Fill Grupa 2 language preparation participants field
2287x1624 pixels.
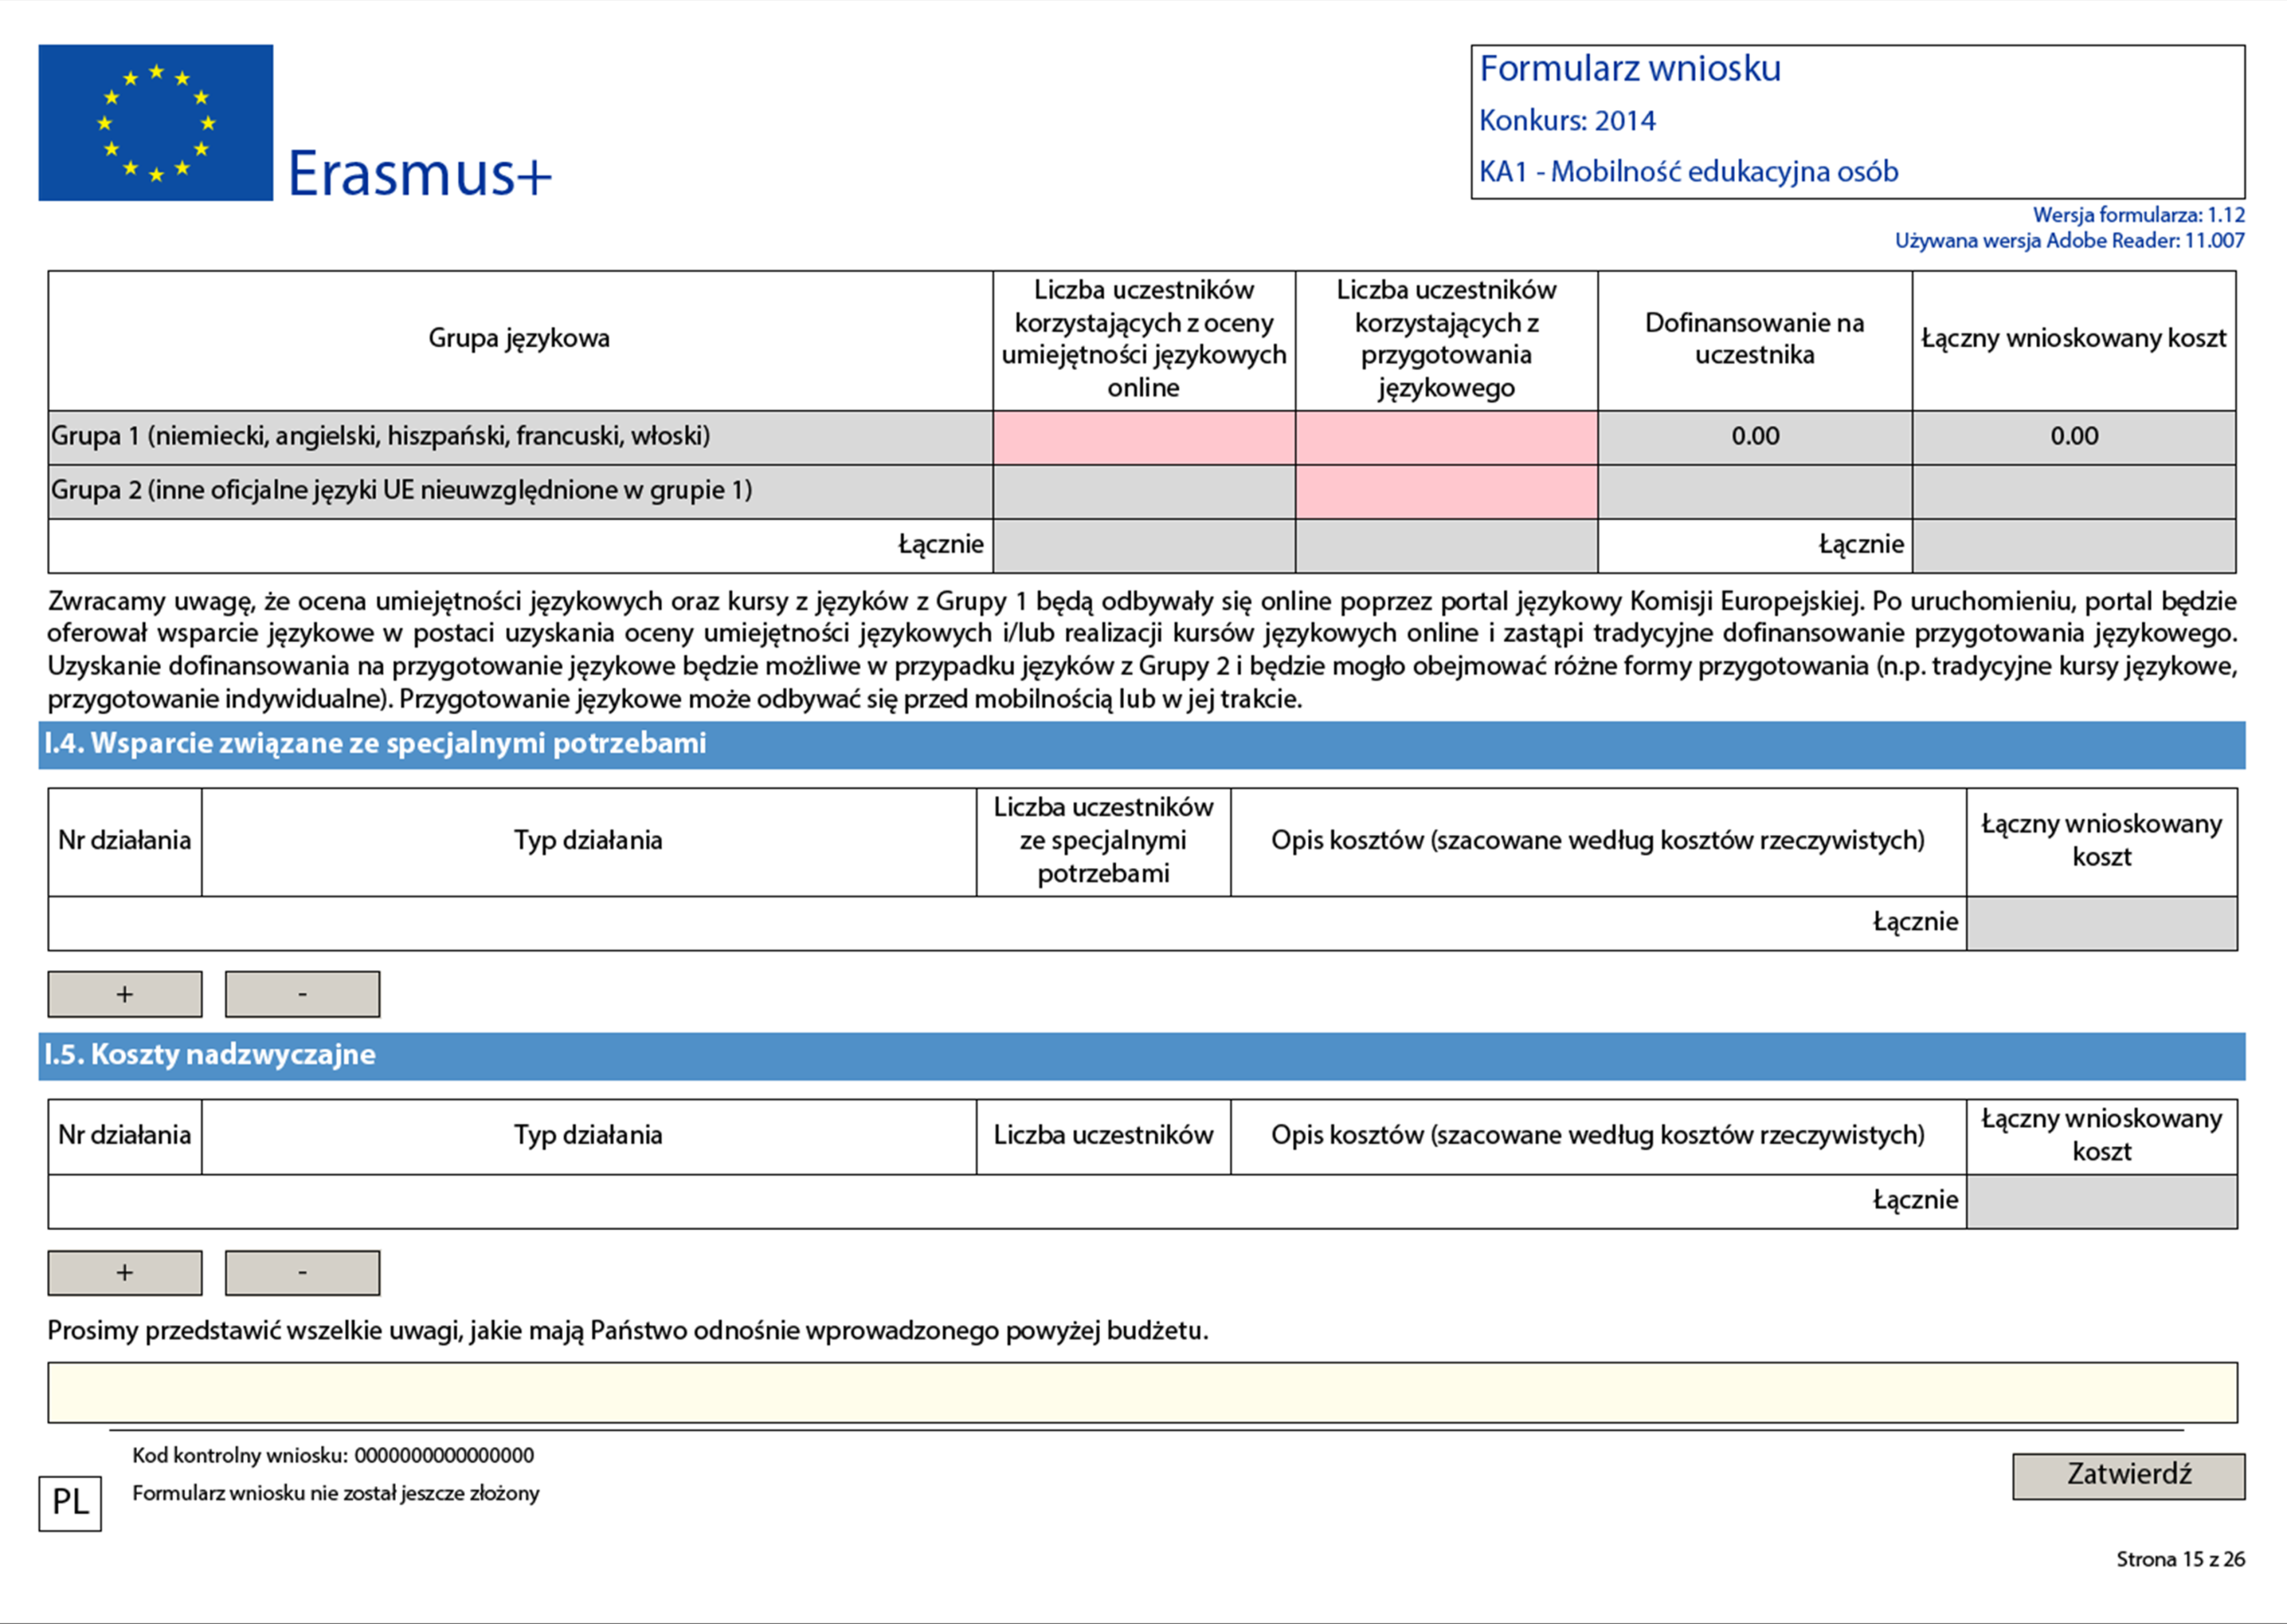coord(1447,491)
